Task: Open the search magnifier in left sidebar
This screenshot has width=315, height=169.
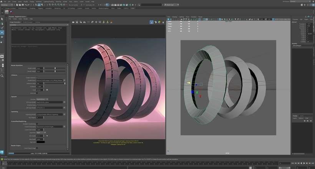Action: pos(2,76)
